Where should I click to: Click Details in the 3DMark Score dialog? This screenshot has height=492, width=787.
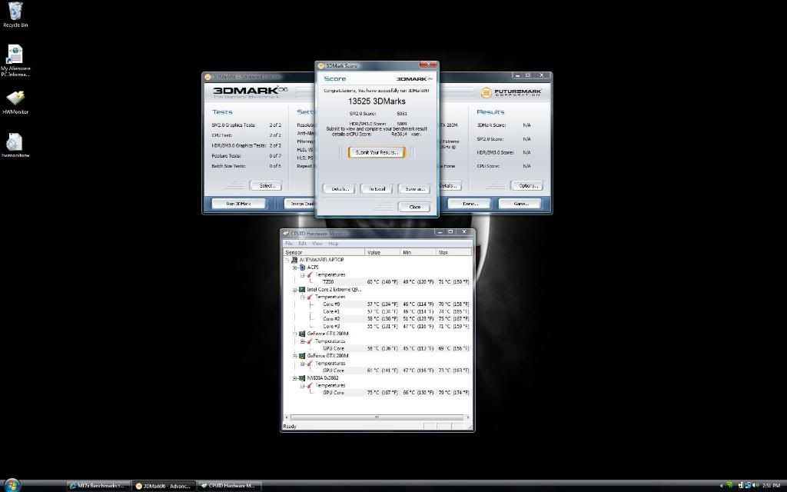(339, 189)
